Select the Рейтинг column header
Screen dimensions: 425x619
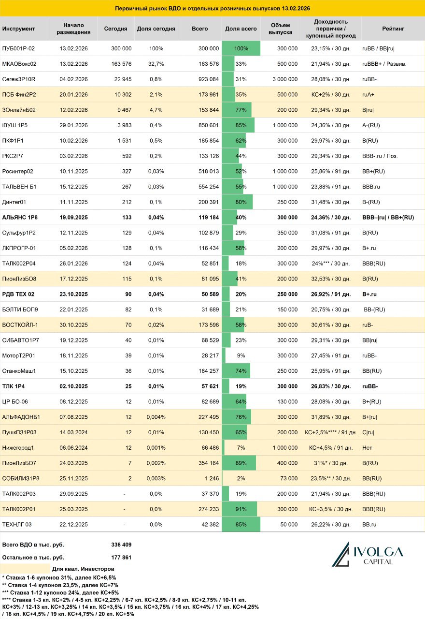[x=393, y=29]
